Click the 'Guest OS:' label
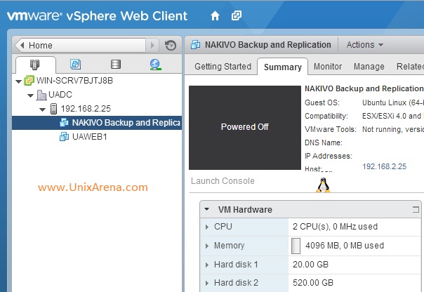 [322, 102]
